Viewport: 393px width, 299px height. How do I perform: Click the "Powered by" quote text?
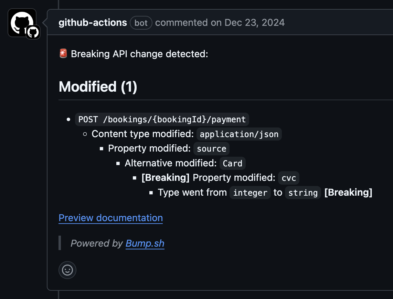[97, 244]
